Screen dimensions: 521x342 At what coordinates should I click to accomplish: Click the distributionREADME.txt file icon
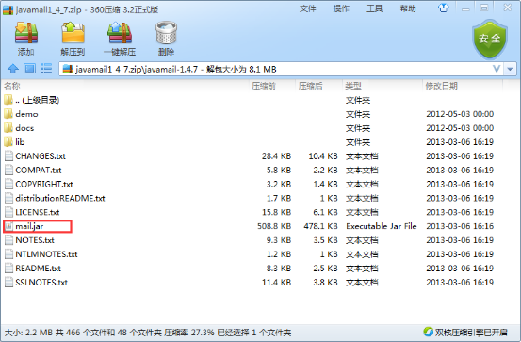point(9,198)
